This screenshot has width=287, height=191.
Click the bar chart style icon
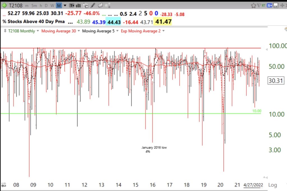tap(78, 6)
